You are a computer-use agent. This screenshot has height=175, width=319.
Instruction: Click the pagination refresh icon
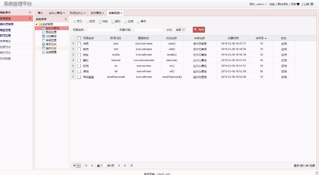131,166
